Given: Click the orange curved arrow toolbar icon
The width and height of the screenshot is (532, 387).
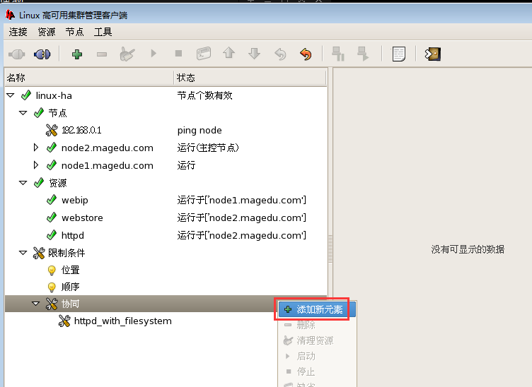Looking at the screenshot, I should (x=306, y=54).
